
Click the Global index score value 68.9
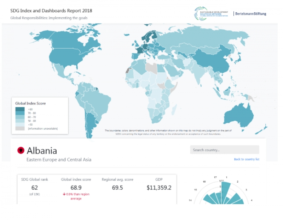coord(76,188)
